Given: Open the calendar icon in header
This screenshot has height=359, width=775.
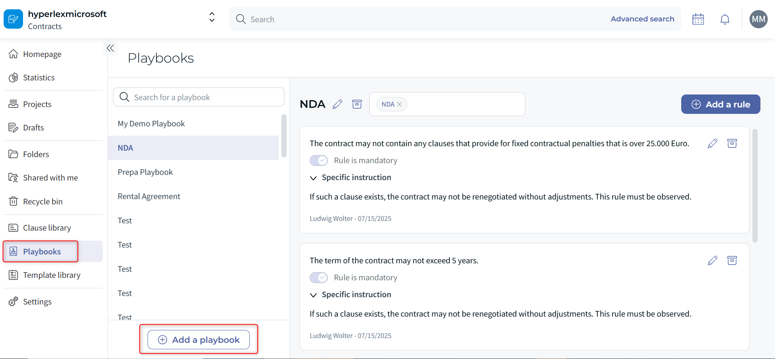Looking at the screenshot, I should click(698, 19).
